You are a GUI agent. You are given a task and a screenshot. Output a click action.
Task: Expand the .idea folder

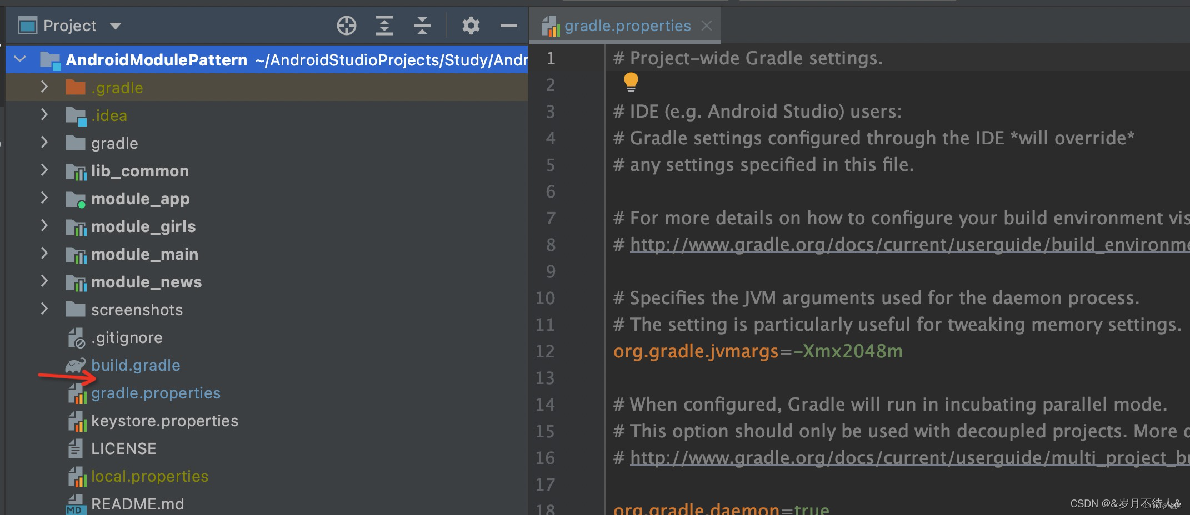tap(44, 115)
